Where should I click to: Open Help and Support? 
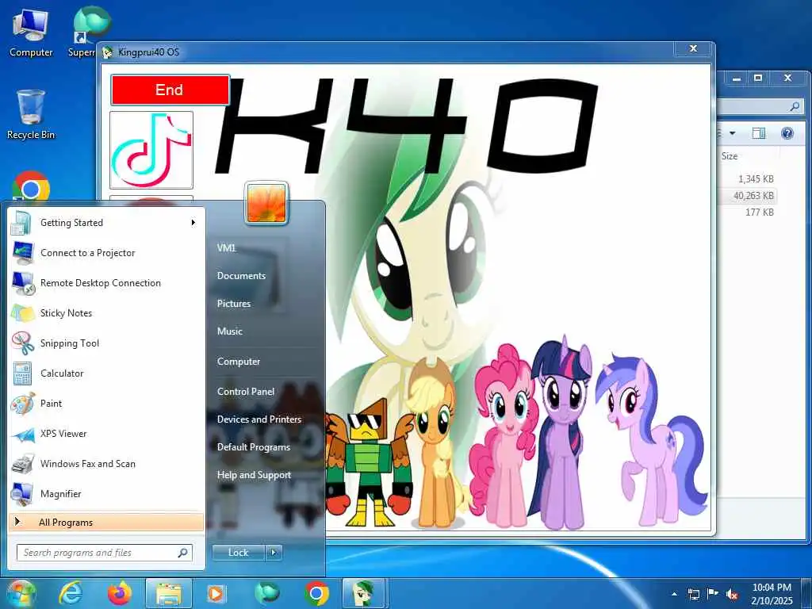tap(254, 475)
